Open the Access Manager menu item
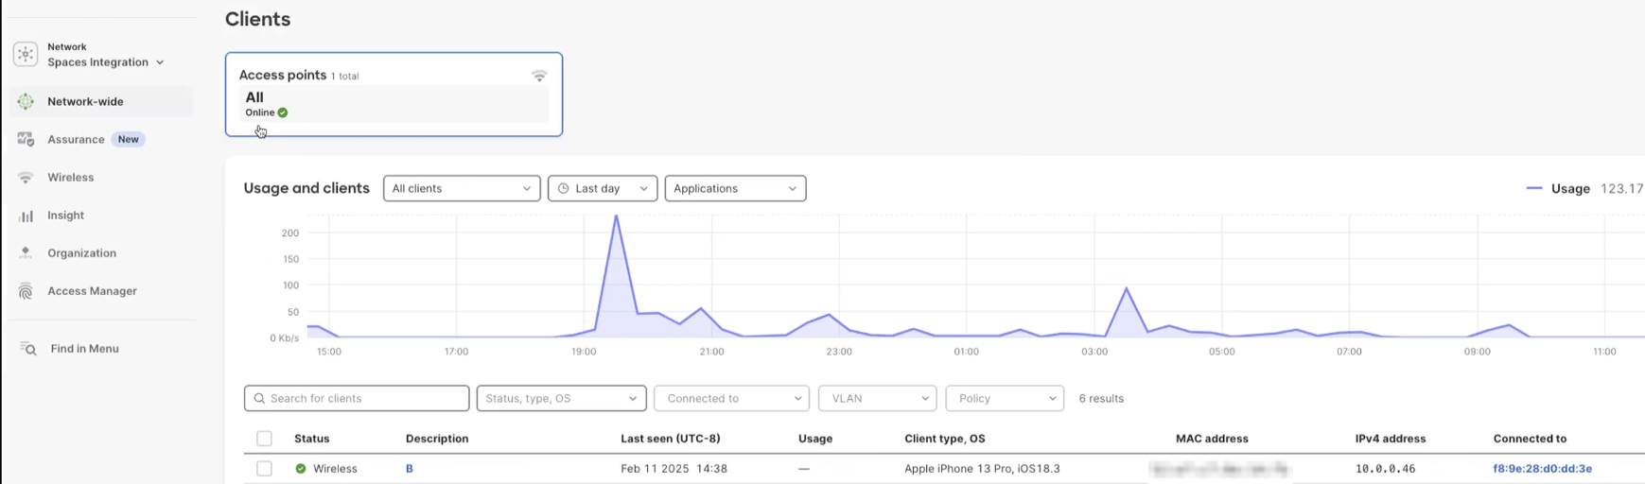The width and height of the screenshot is (1645, 484). coord(92,291)
